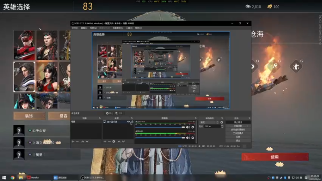The image size is (322, 181).
Task: Click the red 使用 button in game
Action: [x=275, y=157]
